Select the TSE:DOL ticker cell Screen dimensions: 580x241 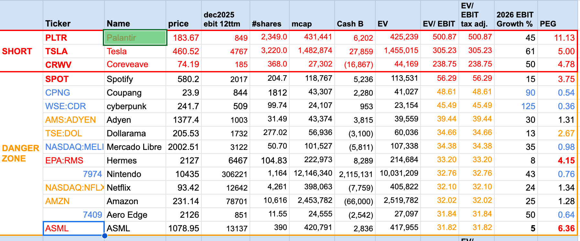coord(74,133)
